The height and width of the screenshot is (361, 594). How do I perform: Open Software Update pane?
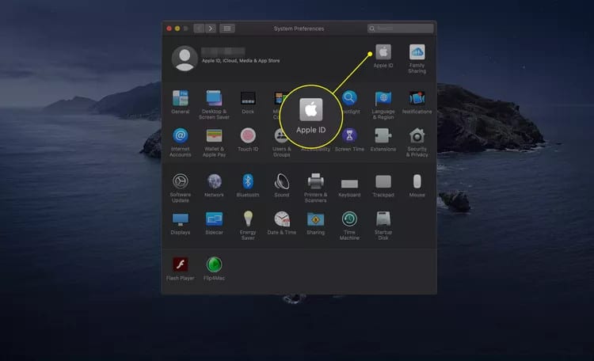(x=181, y=181)
